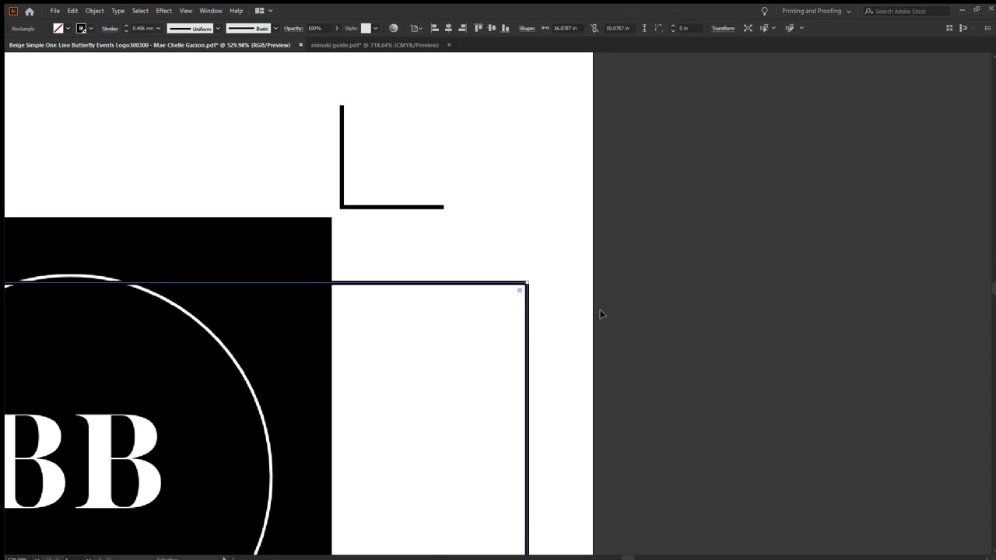Expand the Stroke color dropdown arrow

pos(91,29)
